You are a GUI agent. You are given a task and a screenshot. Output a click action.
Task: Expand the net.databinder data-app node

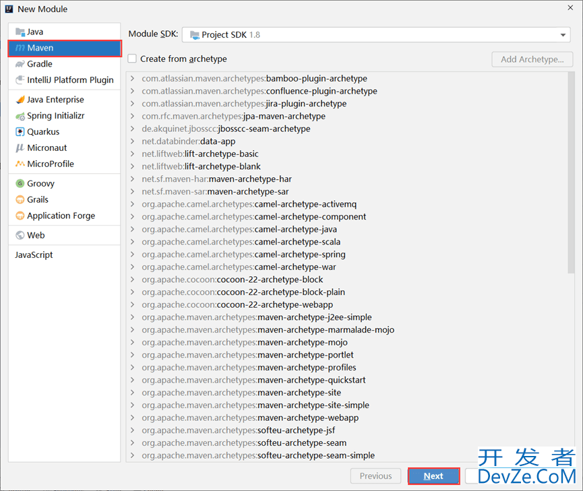point(132,141)
